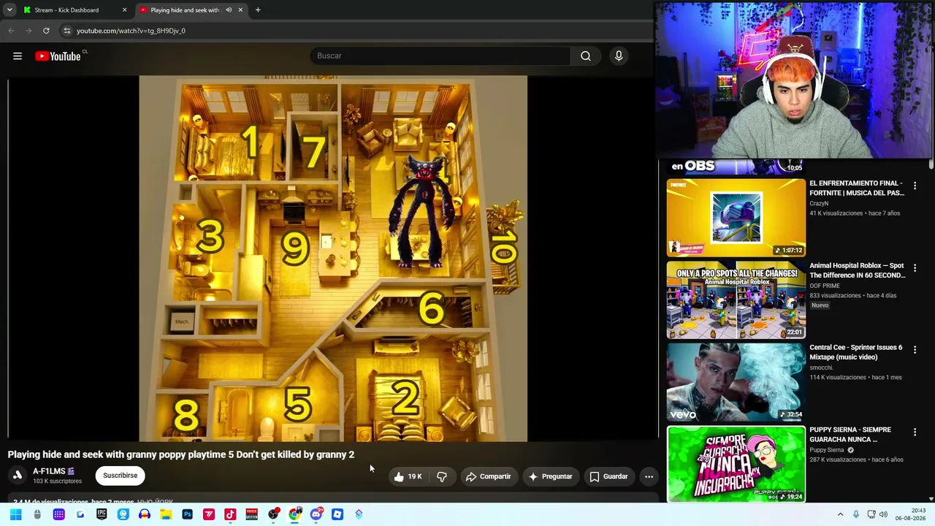Save video with the Guardar button
The width and height of the screenshot is (935, 526).
608,476
